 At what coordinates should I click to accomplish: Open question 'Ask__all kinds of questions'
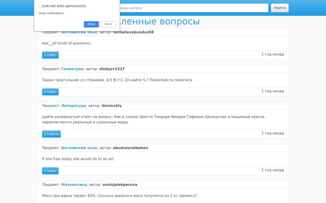66,43
